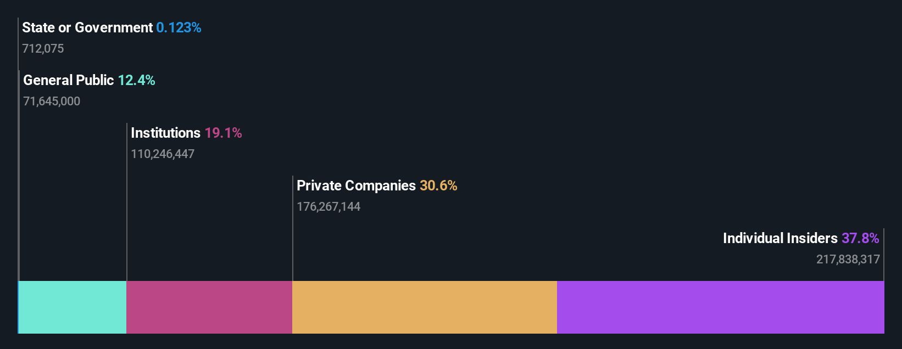This screenshot has height=349, width=902.
Task: Click the thin blue State or Government sliver
Action: click(x=18, y=307)
